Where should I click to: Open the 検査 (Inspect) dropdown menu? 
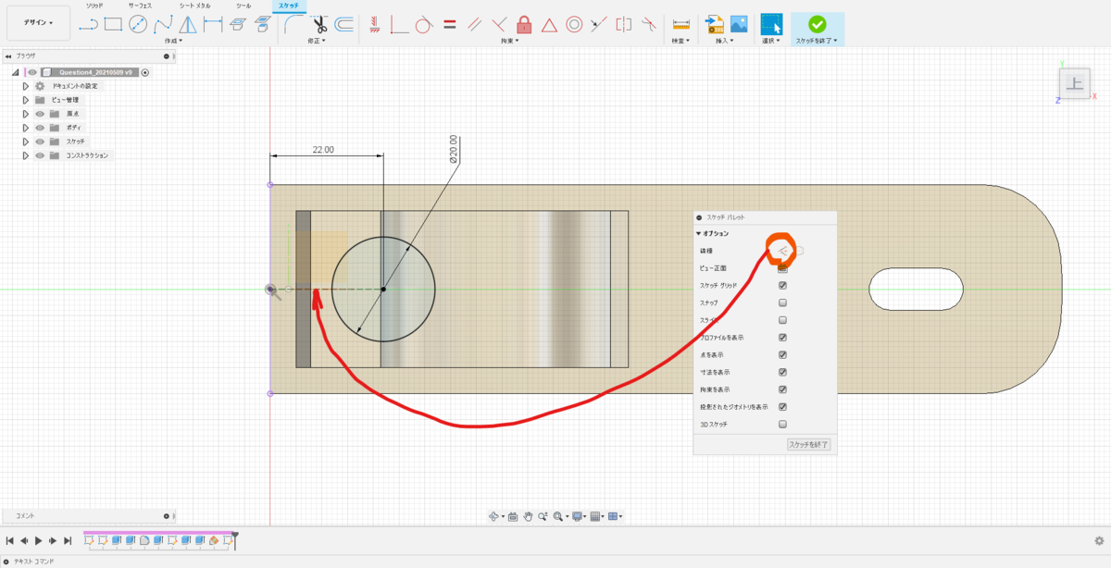coord(681,41)
